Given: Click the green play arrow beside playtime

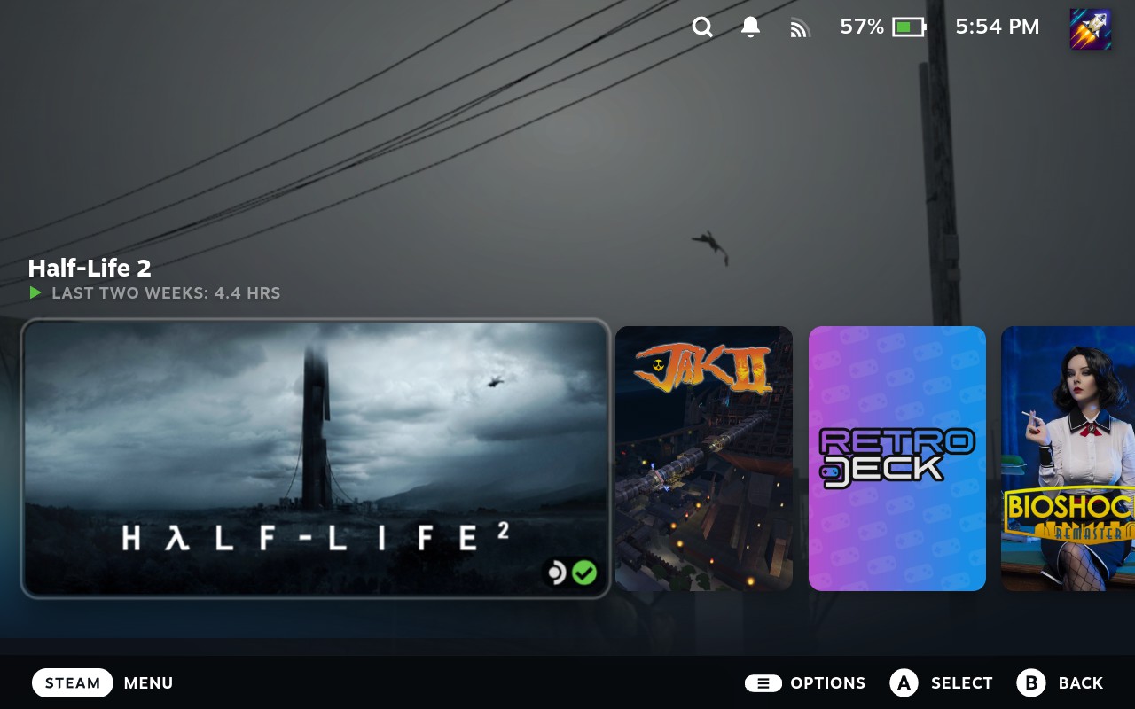Looking at the screenshot, I should pos(35,292).
